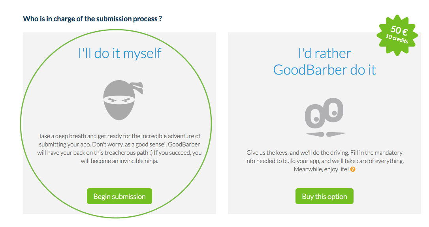Image resolution: width=429 pixels, height=227 pixels.
Task: Choose the GoodBarber-managed submission card
Action: [x=324, y=123]
